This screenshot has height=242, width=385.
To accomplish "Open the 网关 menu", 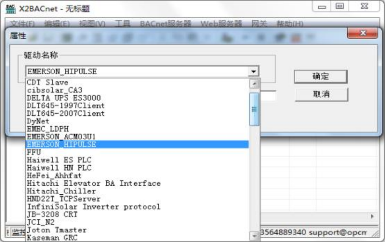I will [259, 24].
